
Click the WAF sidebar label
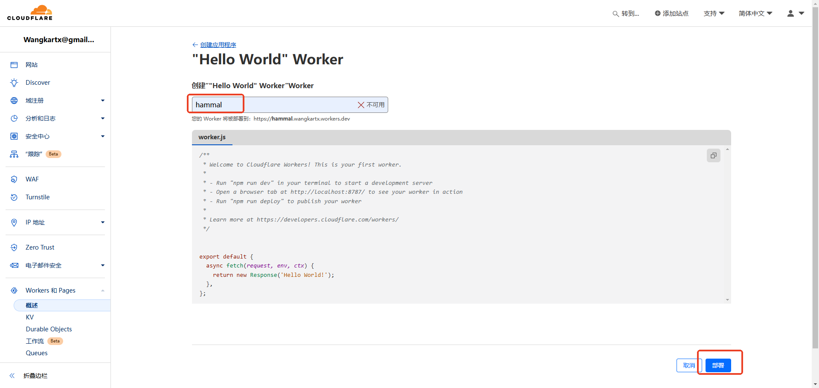[x=32, y=179]
